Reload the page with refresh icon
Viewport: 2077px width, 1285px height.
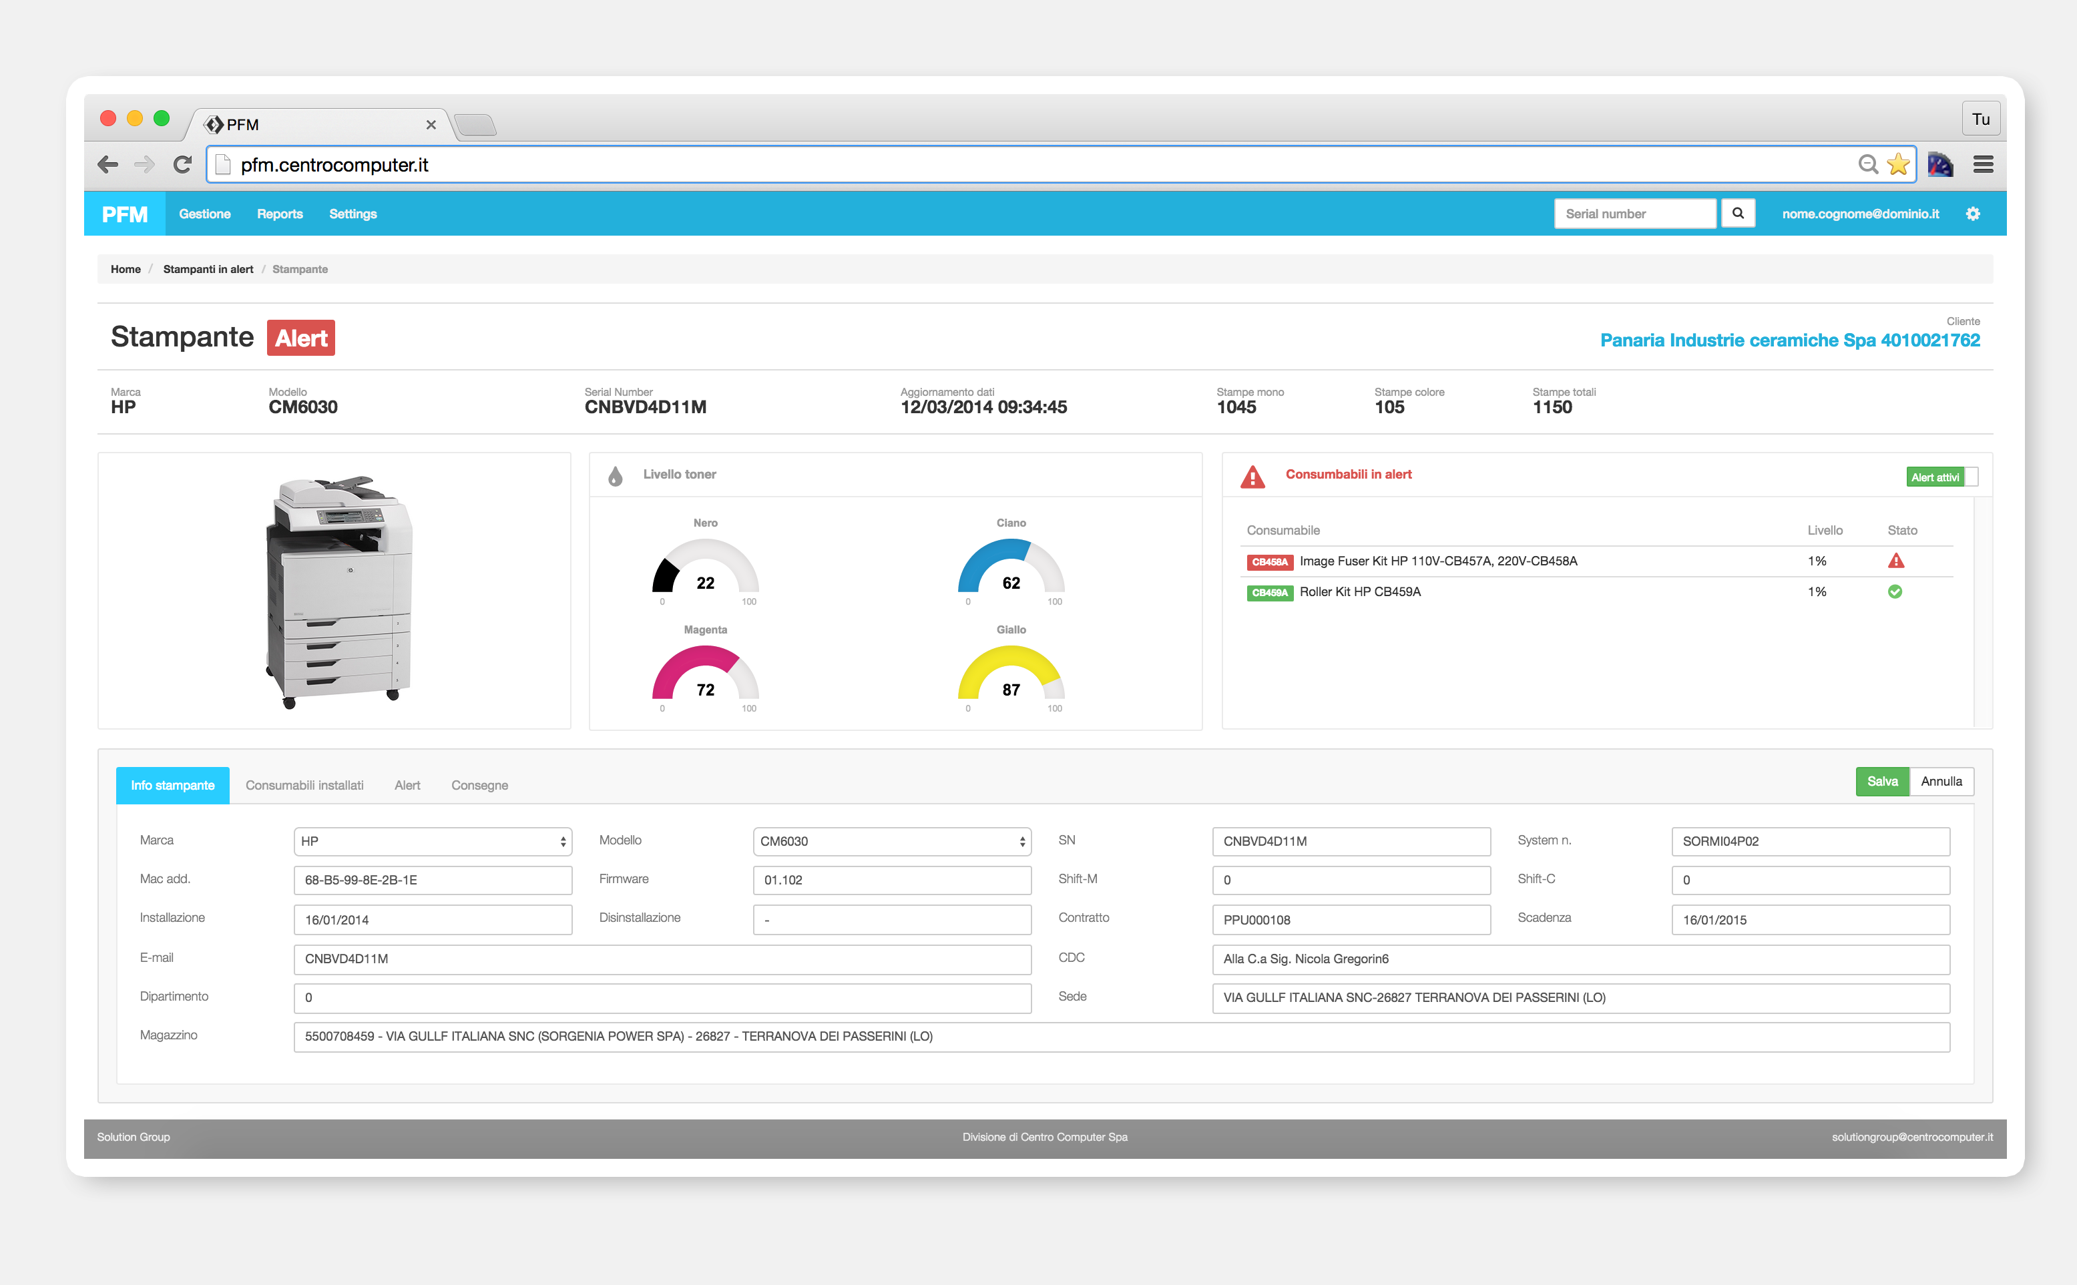pyautogui.click(x=182, y=164)
